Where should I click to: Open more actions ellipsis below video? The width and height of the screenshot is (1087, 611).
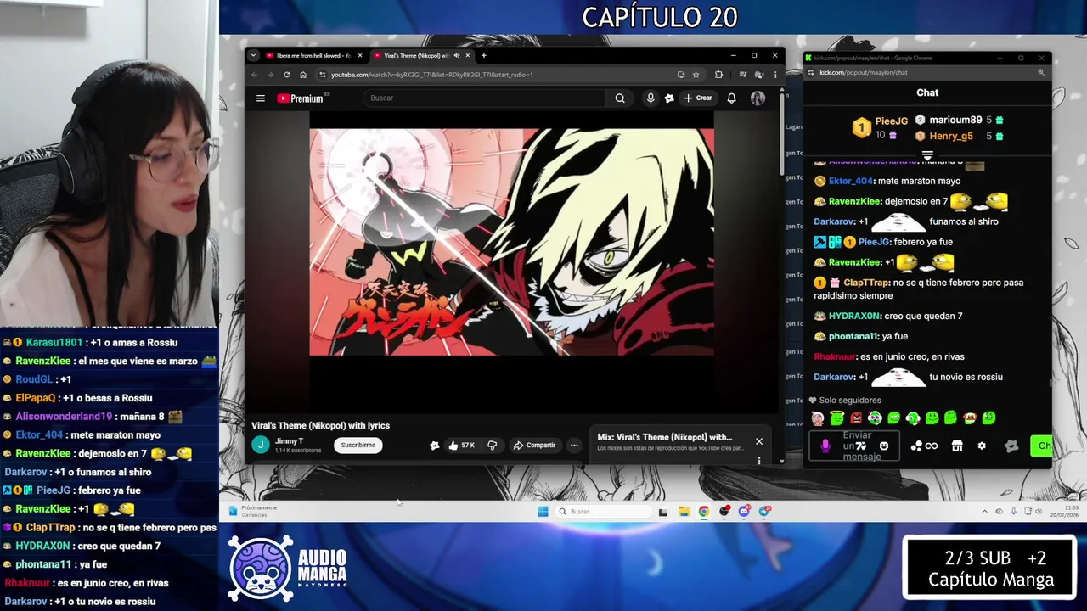pyautogui.click(x=574, y=445)
